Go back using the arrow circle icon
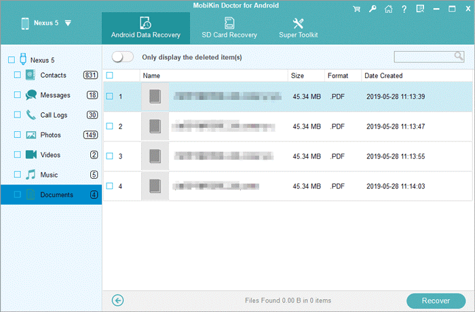 (x=117, y=300)
